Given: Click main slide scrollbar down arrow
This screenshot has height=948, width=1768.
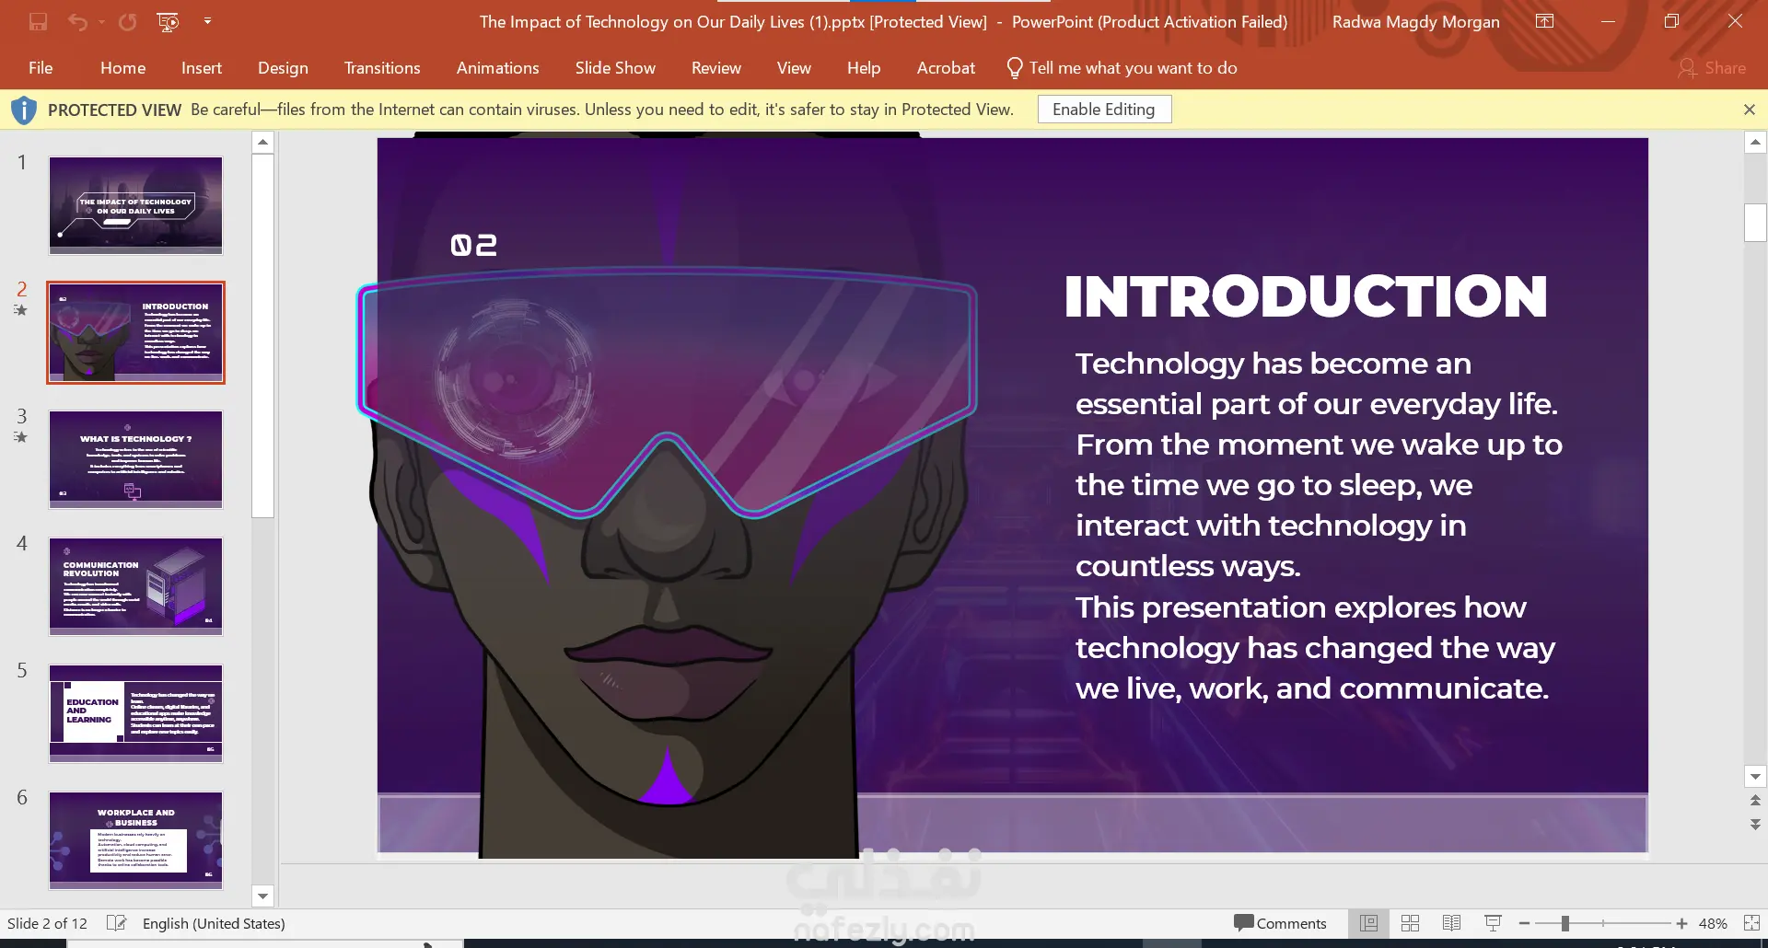Looking at the screenshot, I should coord(1755,777).
